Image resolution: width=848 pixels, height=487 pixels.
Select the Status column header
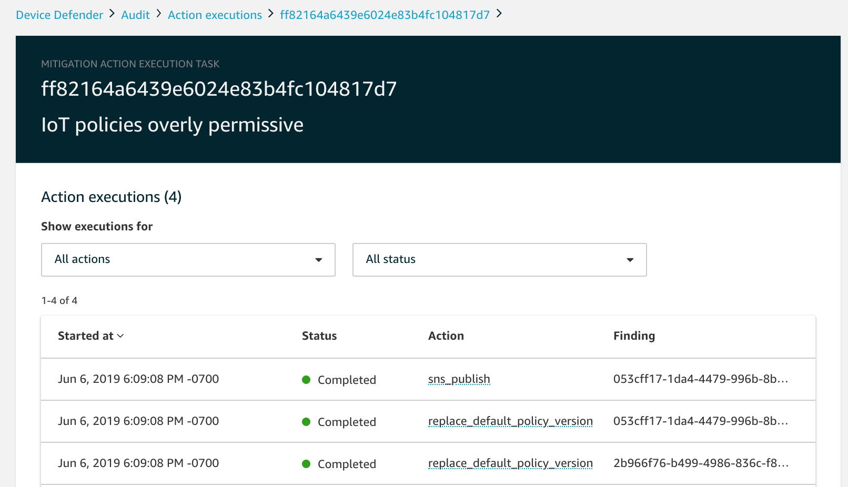pyautogui.click(x=319, y=336)
